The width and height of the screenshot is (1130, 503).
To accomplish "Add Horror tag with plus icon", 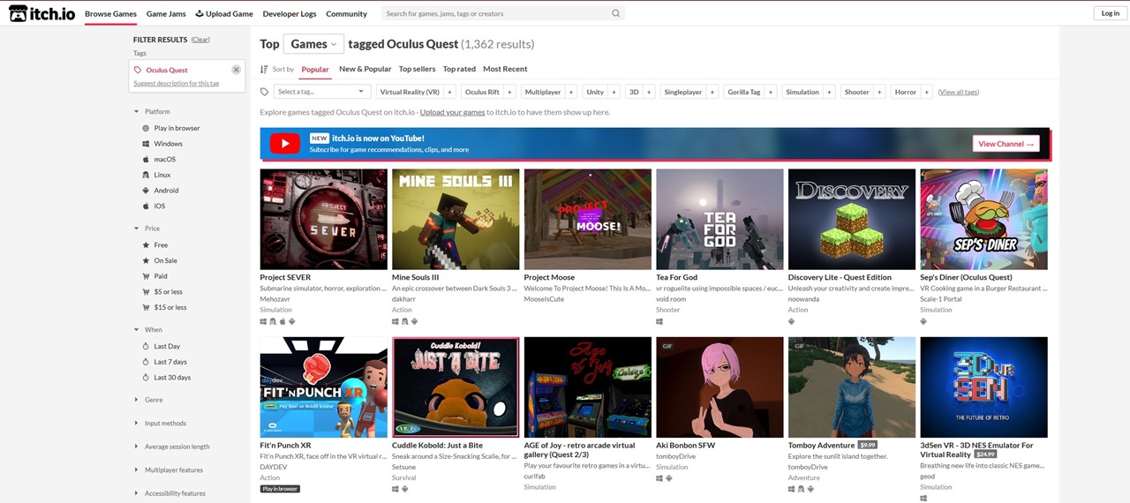I will [x=926, y=92].
